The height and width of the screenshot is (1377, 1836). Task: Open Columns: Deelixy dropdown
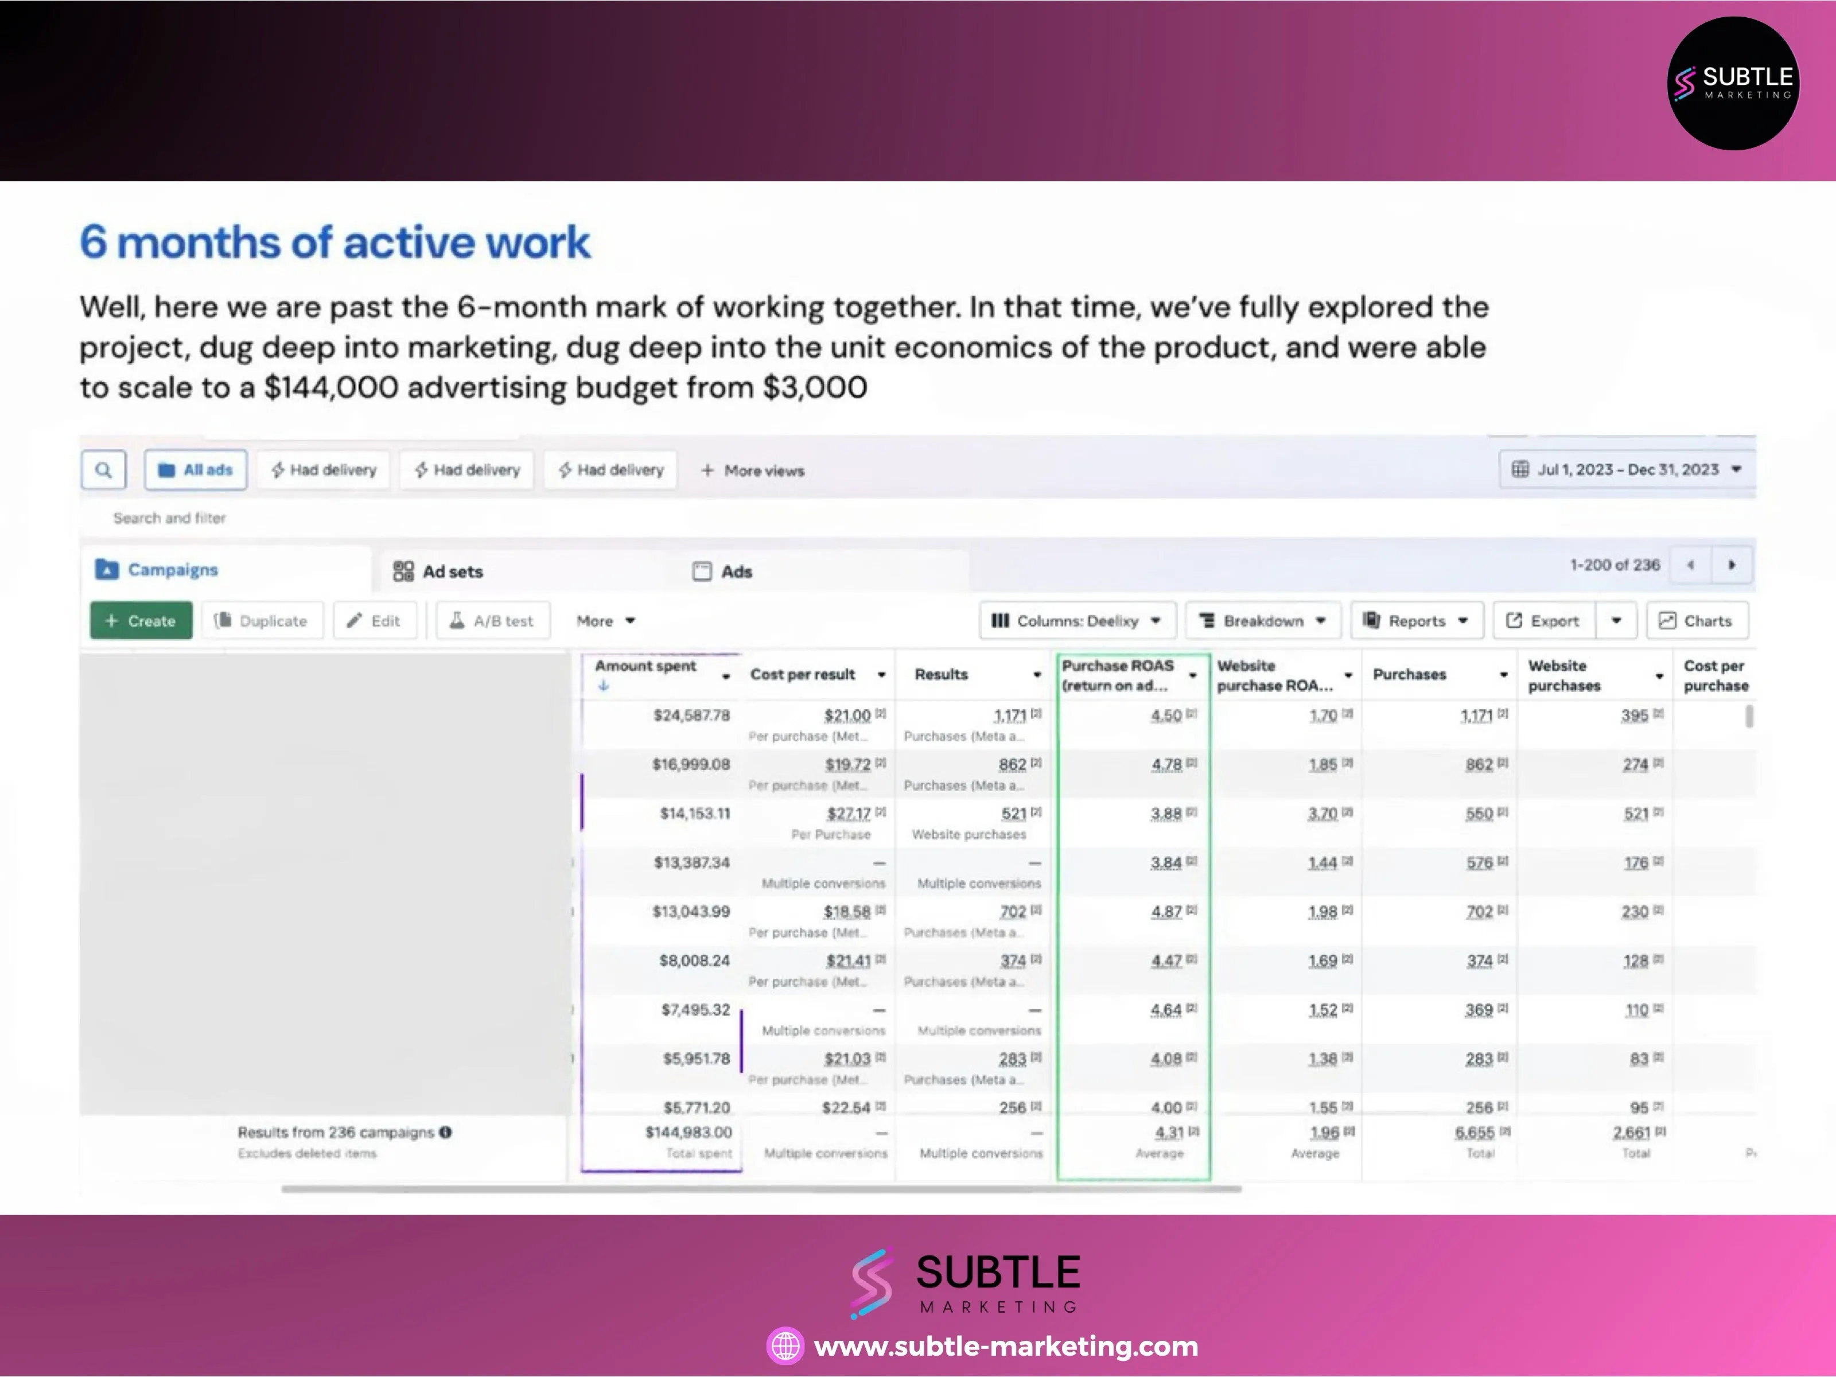[x=1078, y=620]
